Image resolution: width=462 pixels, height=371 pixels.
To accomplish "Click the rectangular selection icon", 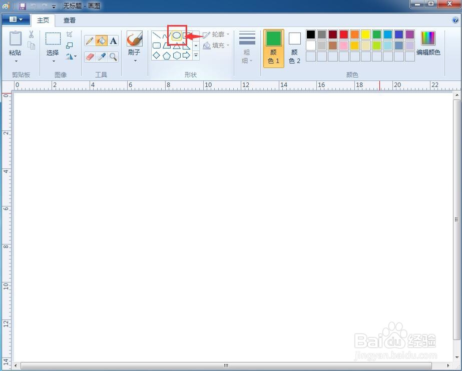I will (53, 38).
